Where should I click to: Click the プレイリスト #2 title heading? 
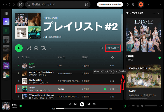tap(81, 26)
